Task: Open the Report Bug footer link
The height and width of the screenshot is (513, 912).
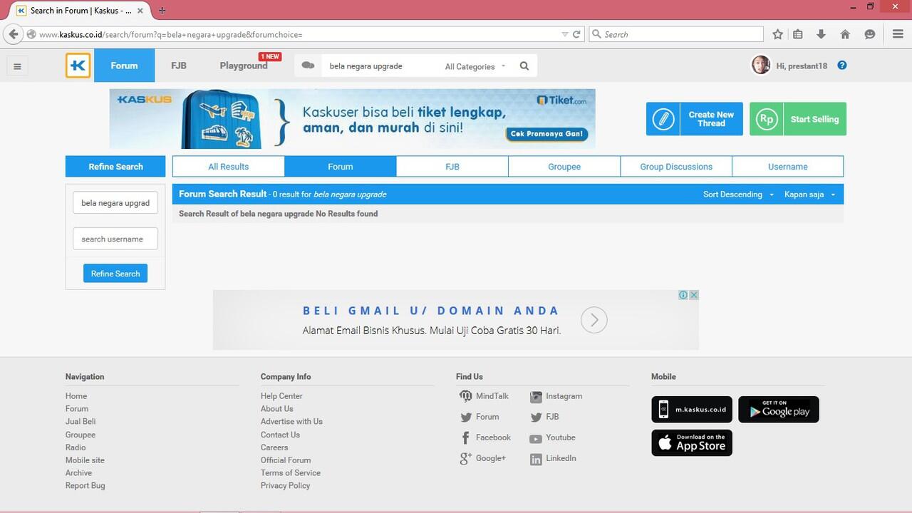Action: point(85,486)
